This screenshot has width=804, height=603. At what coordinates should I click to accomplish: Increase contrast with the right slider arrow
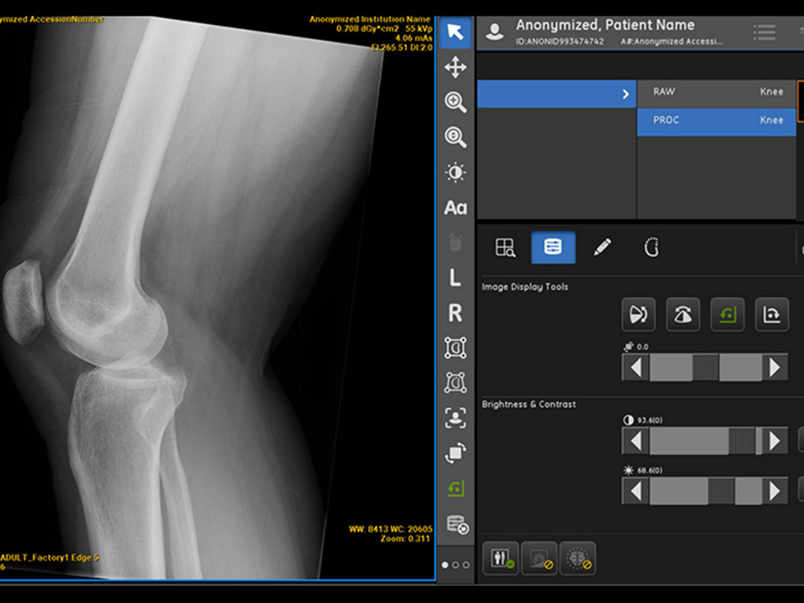tap(775, 440)
